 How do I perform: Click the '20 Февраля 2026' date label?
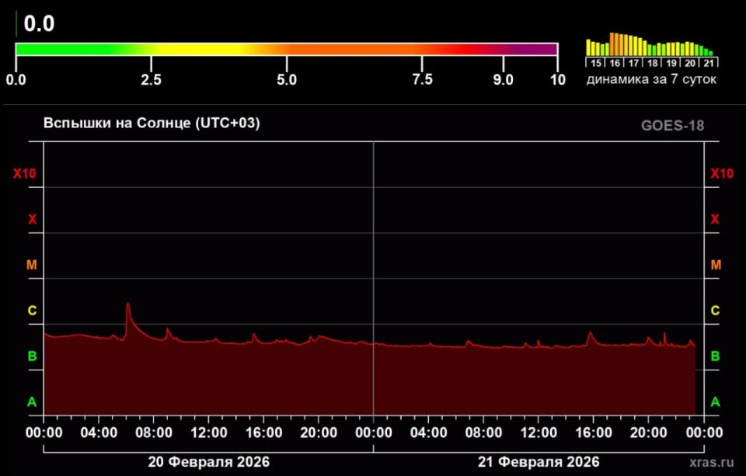208,462
